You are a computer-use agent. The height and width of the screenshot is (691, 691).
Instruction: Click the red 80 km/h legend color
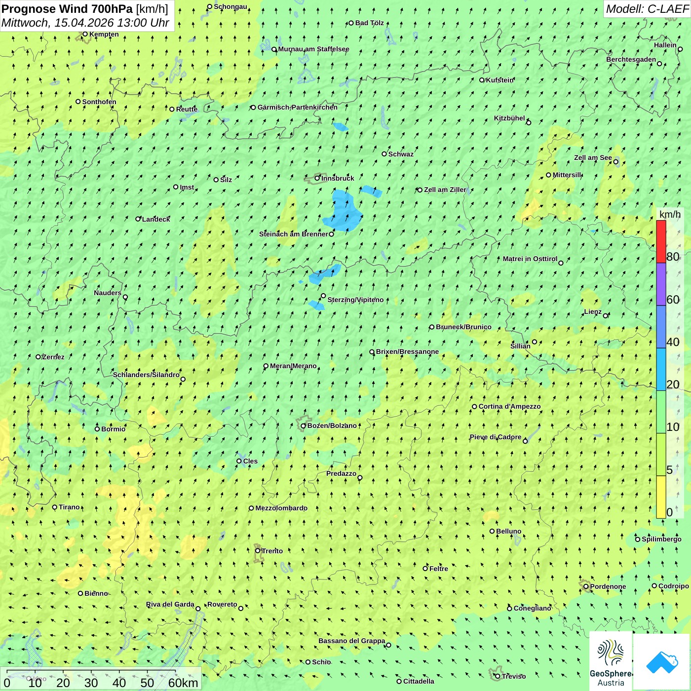(661, 241)
